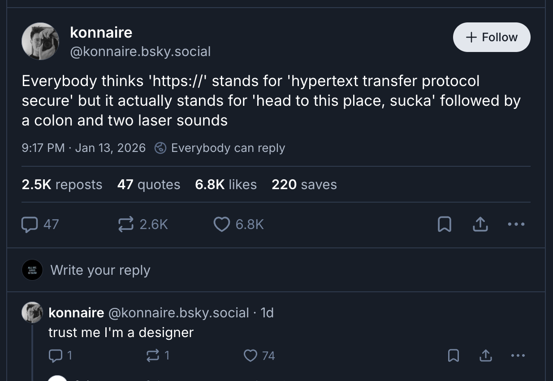Image resolution: width=553 pixels, height=381 pixels.
Task: Open the main post's three-dot menu
Action: 516,224
